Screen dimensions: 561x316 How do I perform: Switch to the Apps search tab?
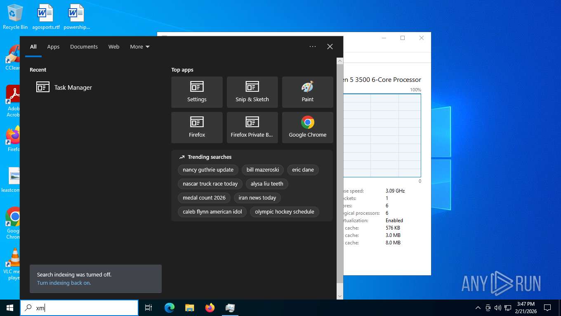pos(53,46)
